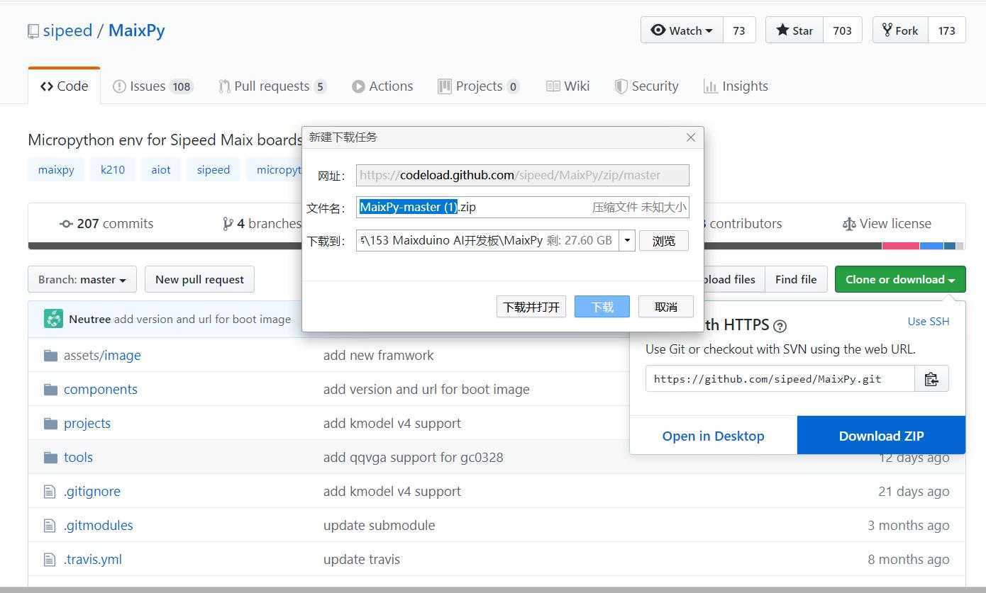Open the .travis.yml file link
The height and width of the screenshot is (593, 986).
coord(93,559)
